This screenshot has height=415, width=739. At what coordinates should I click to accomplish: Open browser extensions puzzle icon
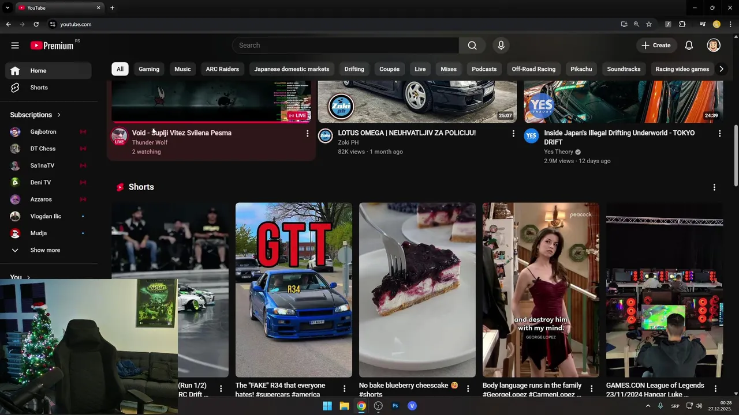(682, 24)
